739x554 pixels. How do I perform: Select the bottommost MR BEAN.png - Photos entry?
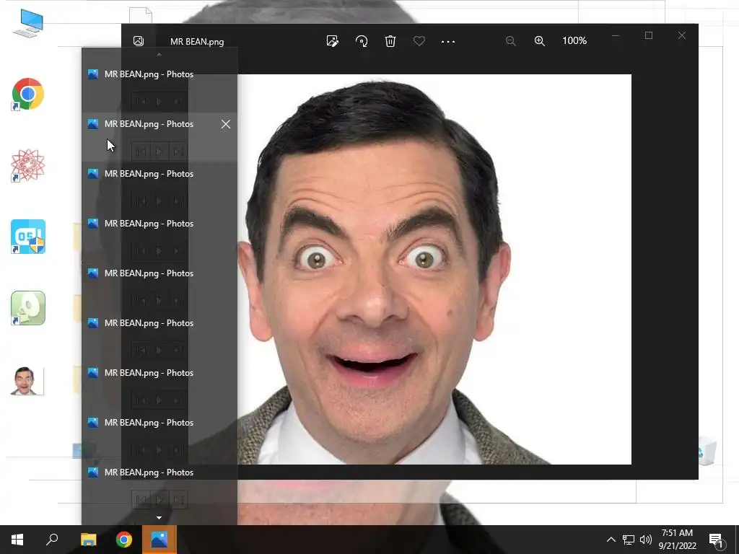point(159,485)
